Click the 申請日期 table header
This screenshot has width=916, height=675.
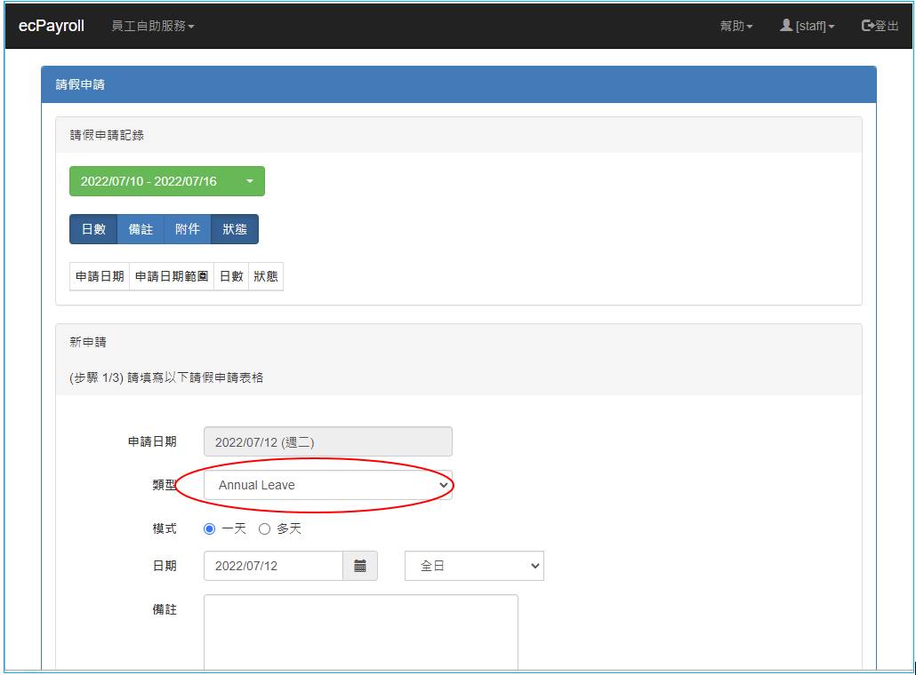tap(100, 276)
